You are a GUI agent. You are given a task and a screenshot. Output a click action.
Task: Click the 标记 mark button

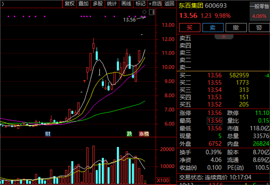tap(141, 4)
